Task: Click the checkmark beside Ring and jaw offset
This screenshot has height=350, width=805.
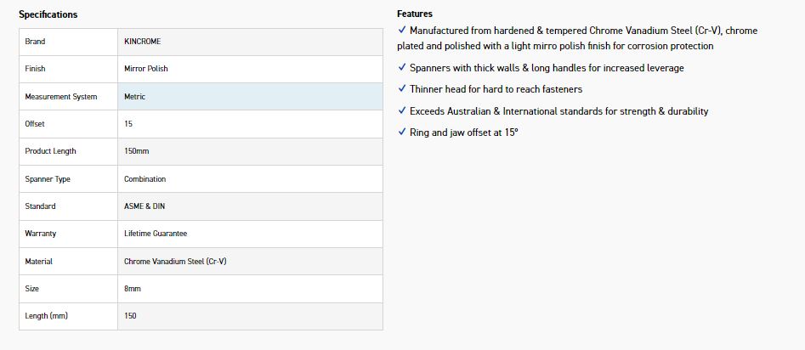Action: 402,132
